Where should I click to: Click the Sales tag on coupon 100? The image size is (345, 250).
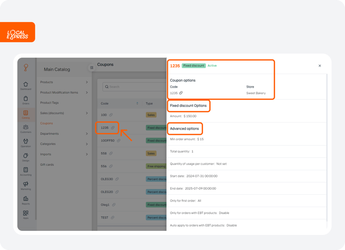point(151,115)
